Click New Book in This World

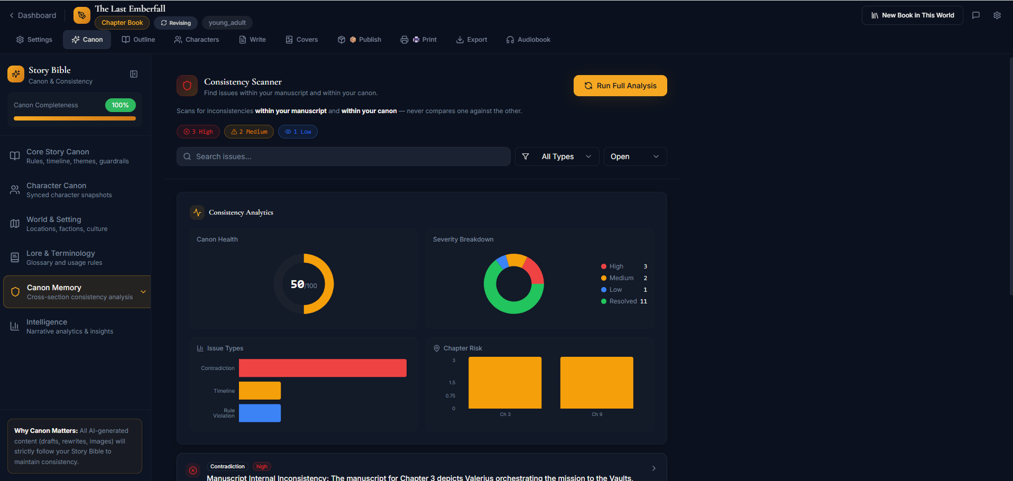tap(913, 15)
